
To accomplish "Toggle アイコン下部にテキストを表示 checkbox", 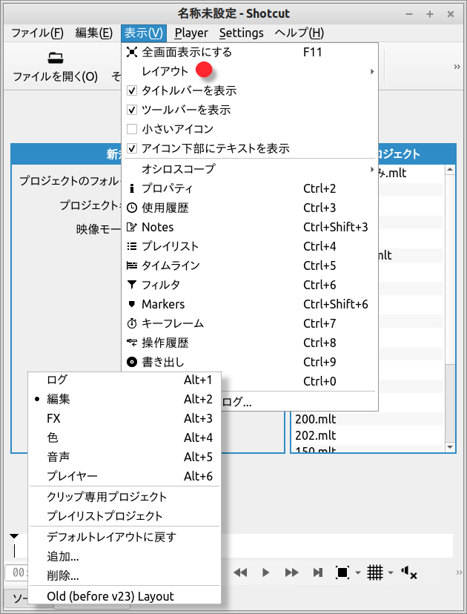I will pyautogui.click(x=132, y=148).
